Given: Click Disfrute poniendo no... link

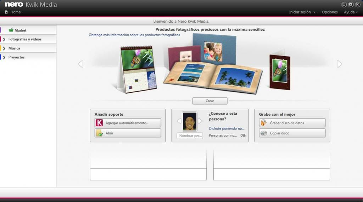Looking at the screenshot, I should 227,128.
